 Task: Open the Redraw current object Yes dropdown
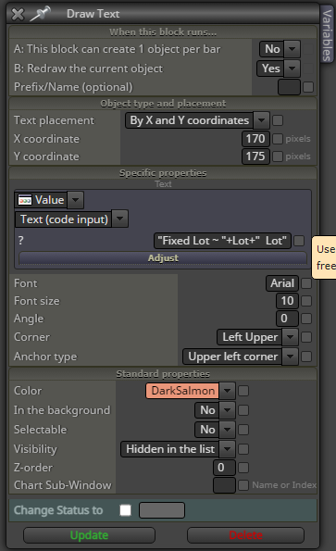292,69
